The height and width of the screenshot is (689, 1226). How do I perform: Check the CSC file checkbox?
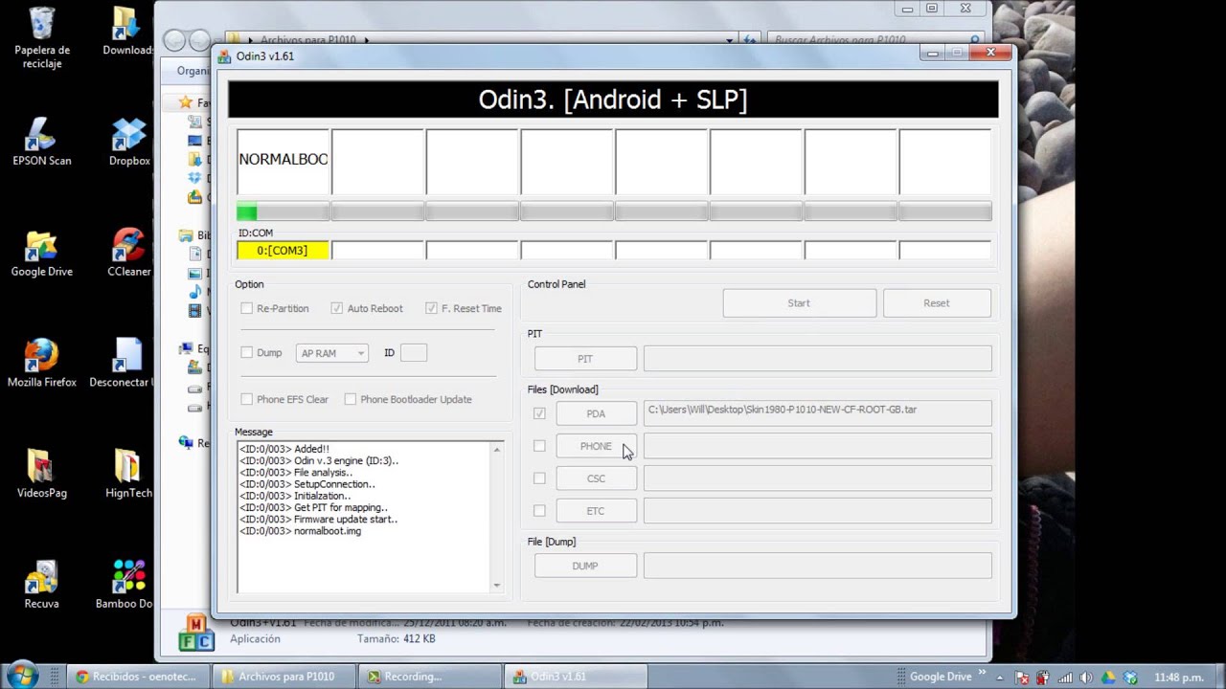[539, 478]
